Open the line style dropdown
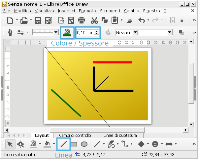 point(56,32)
